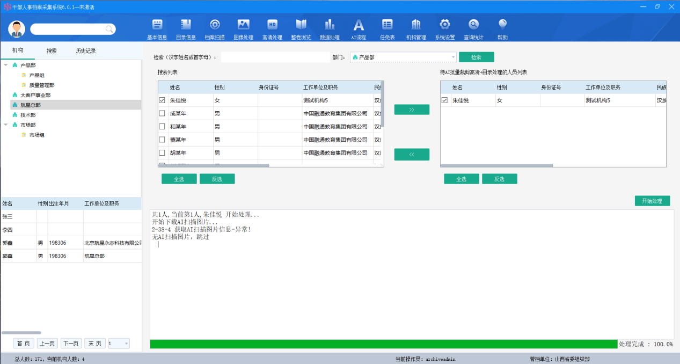Image resolution: width=680 pixels, height=364 pixels.
Task: Switch to the 搜索 tab
Action: click(x=52, y=51)
